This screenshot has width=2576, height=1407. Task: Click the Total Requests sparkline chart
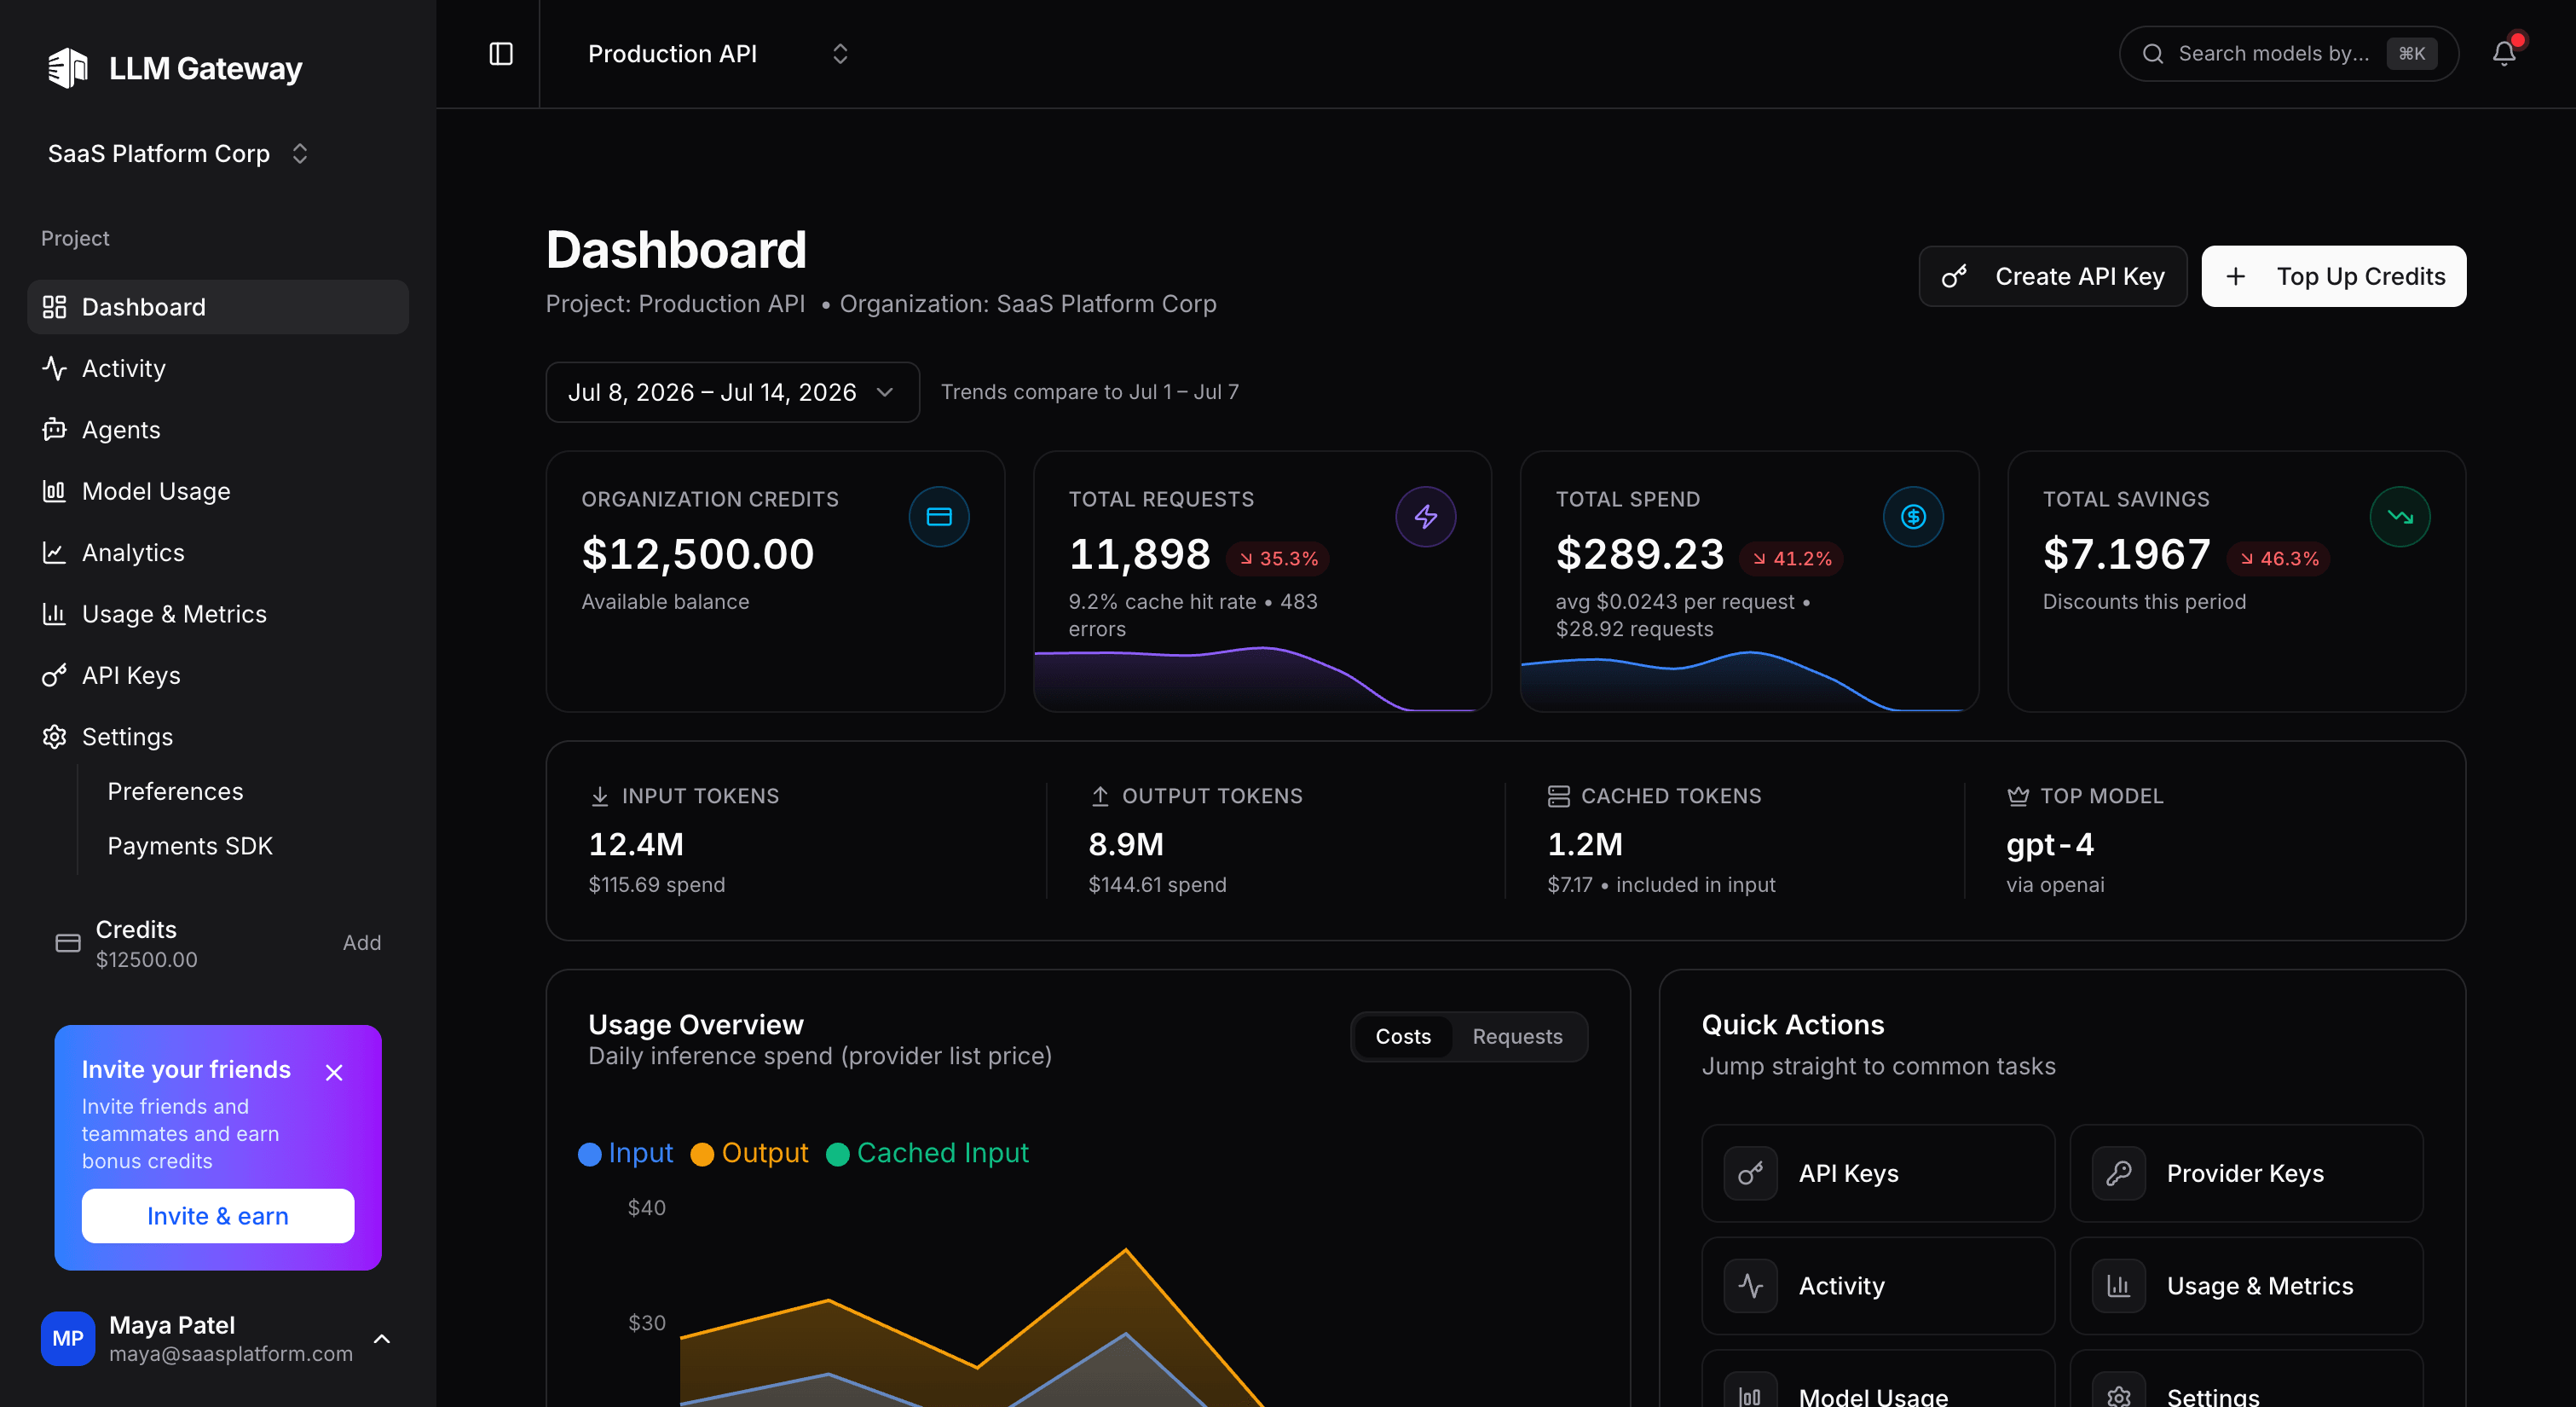pos(1262,679)
